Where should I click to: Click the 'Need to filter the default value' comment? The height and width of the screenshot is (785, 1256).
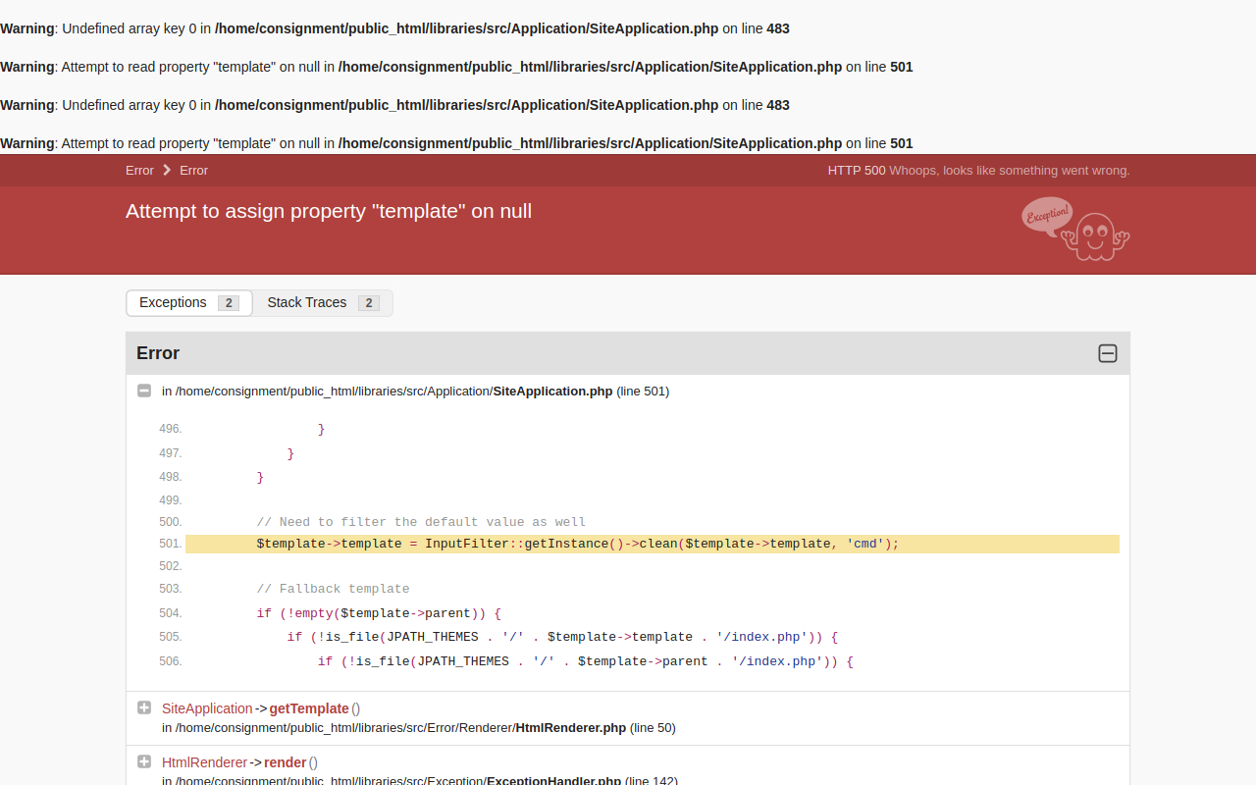pyautogui.click(x=421, y=522)
